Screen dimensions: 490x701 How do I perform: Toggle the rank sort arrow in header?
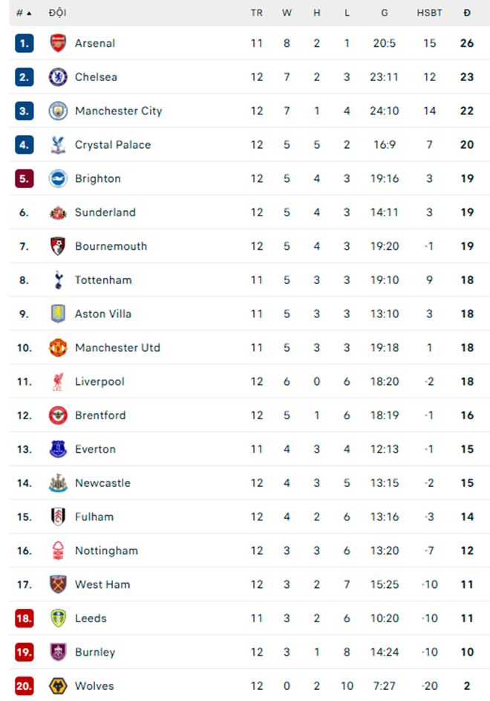tap(24, 13)
